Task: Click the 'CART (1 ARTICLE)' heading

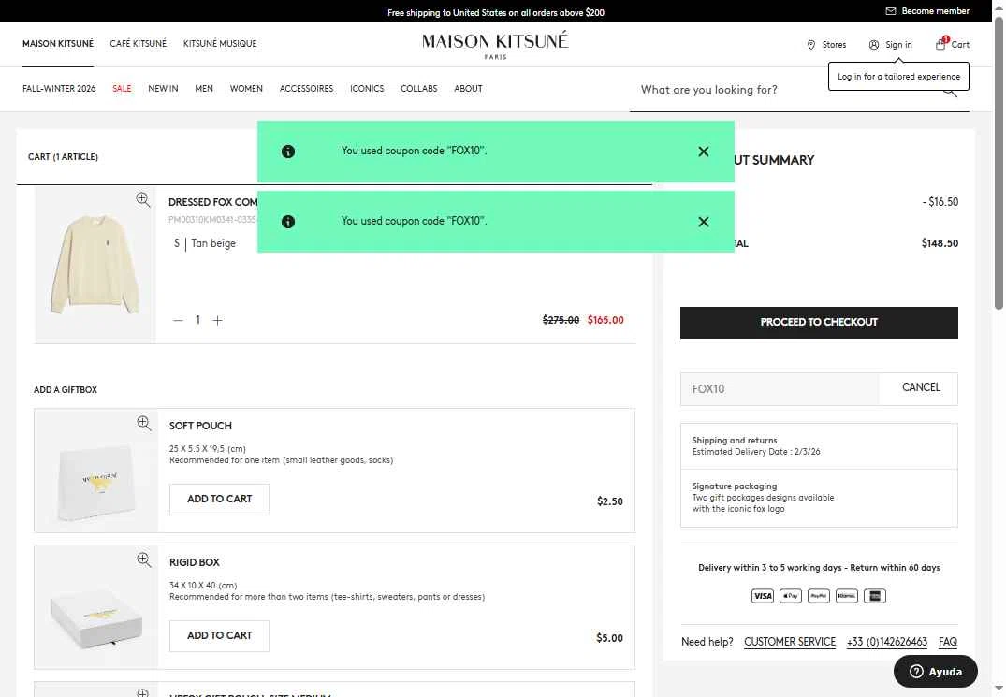Action: [63, 157]
